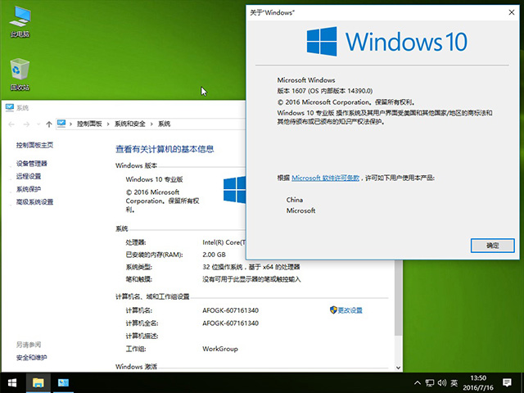This screenshot has width=524, height=393.
Task: Open the network tray icon
Action: [430, 382]
